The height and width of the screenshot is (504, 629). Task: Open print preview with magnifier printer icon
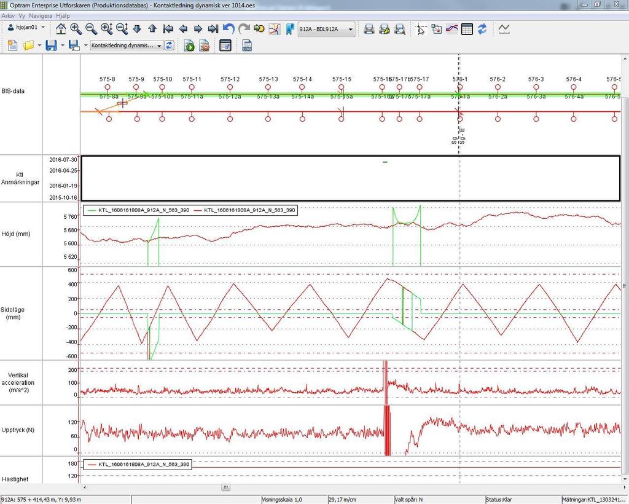tap(399, 29)
